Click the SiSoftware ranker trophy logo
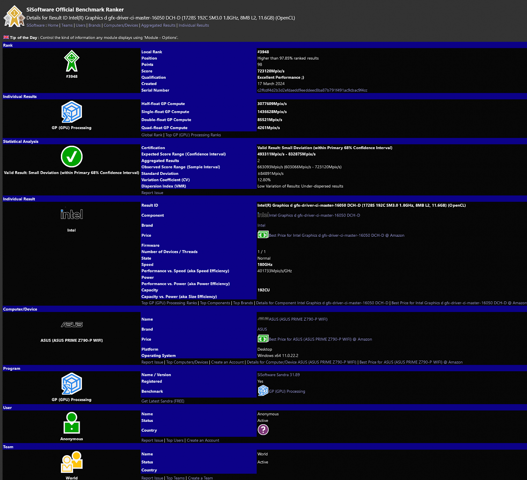Image resolution: width=527 pixels, height=480 pixels. pyautogui.click(x=14, y=16)
